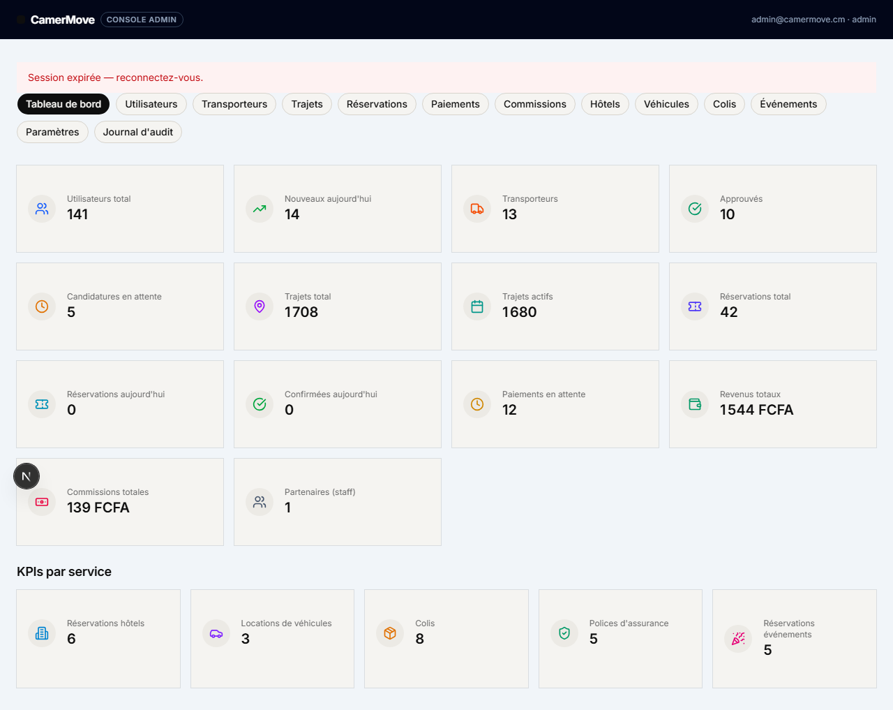Click the KPIs par service heading
Viewport: 893px width, 710px height.
[64, 572]
